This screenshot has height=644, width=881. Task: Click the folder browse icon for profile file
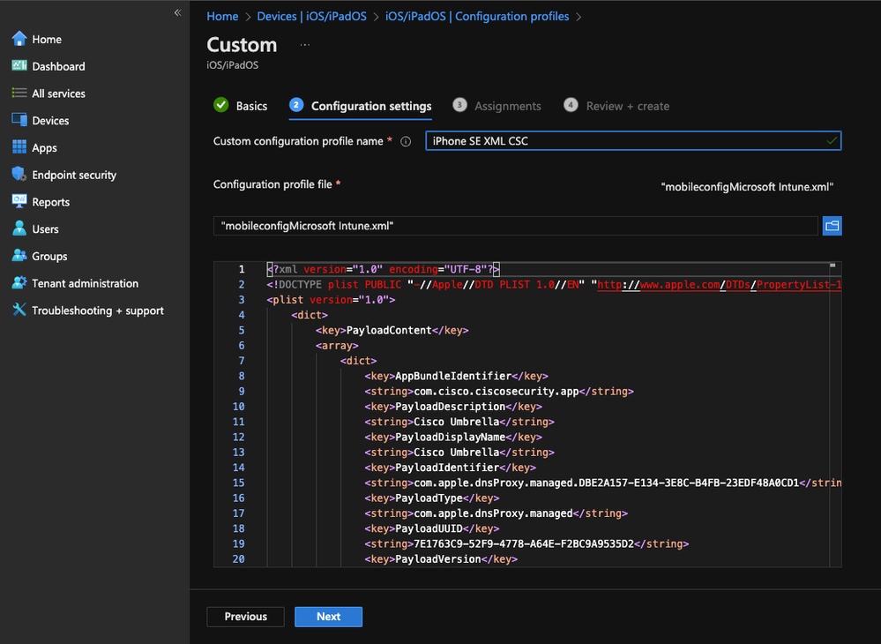coord(832,226)
